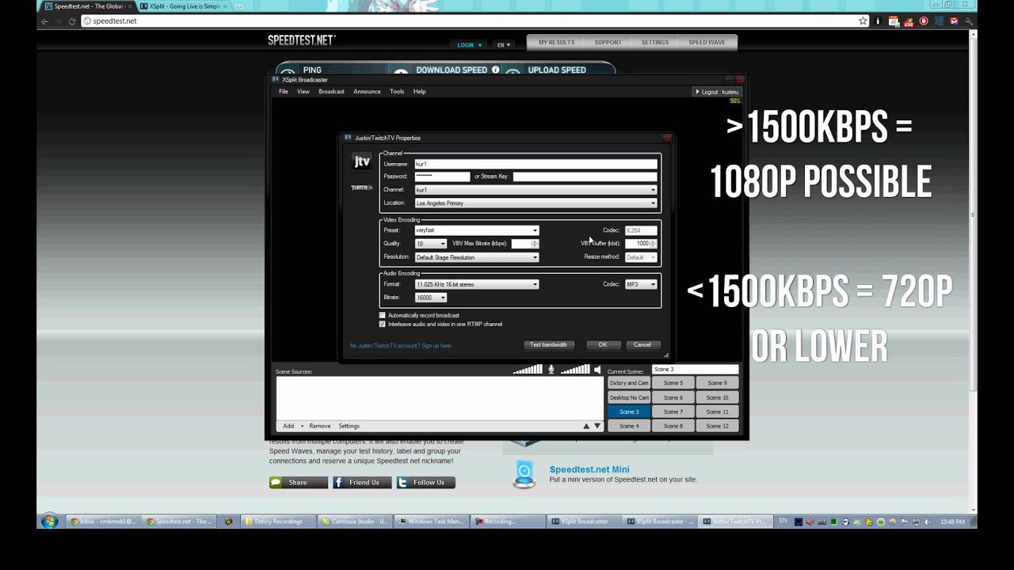Click the Speedtest.net Mini icon
This screenshot has width=1014, height=570.
[524, 474]
